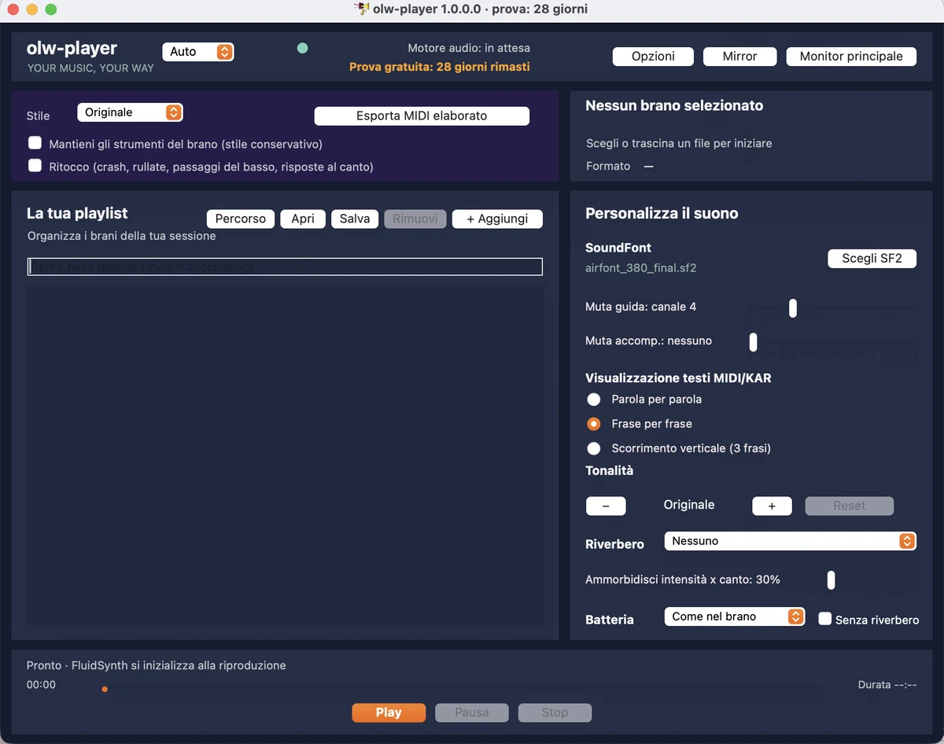Select Monitor principale button
Viewport: 944px width, 744px height.
851,57
